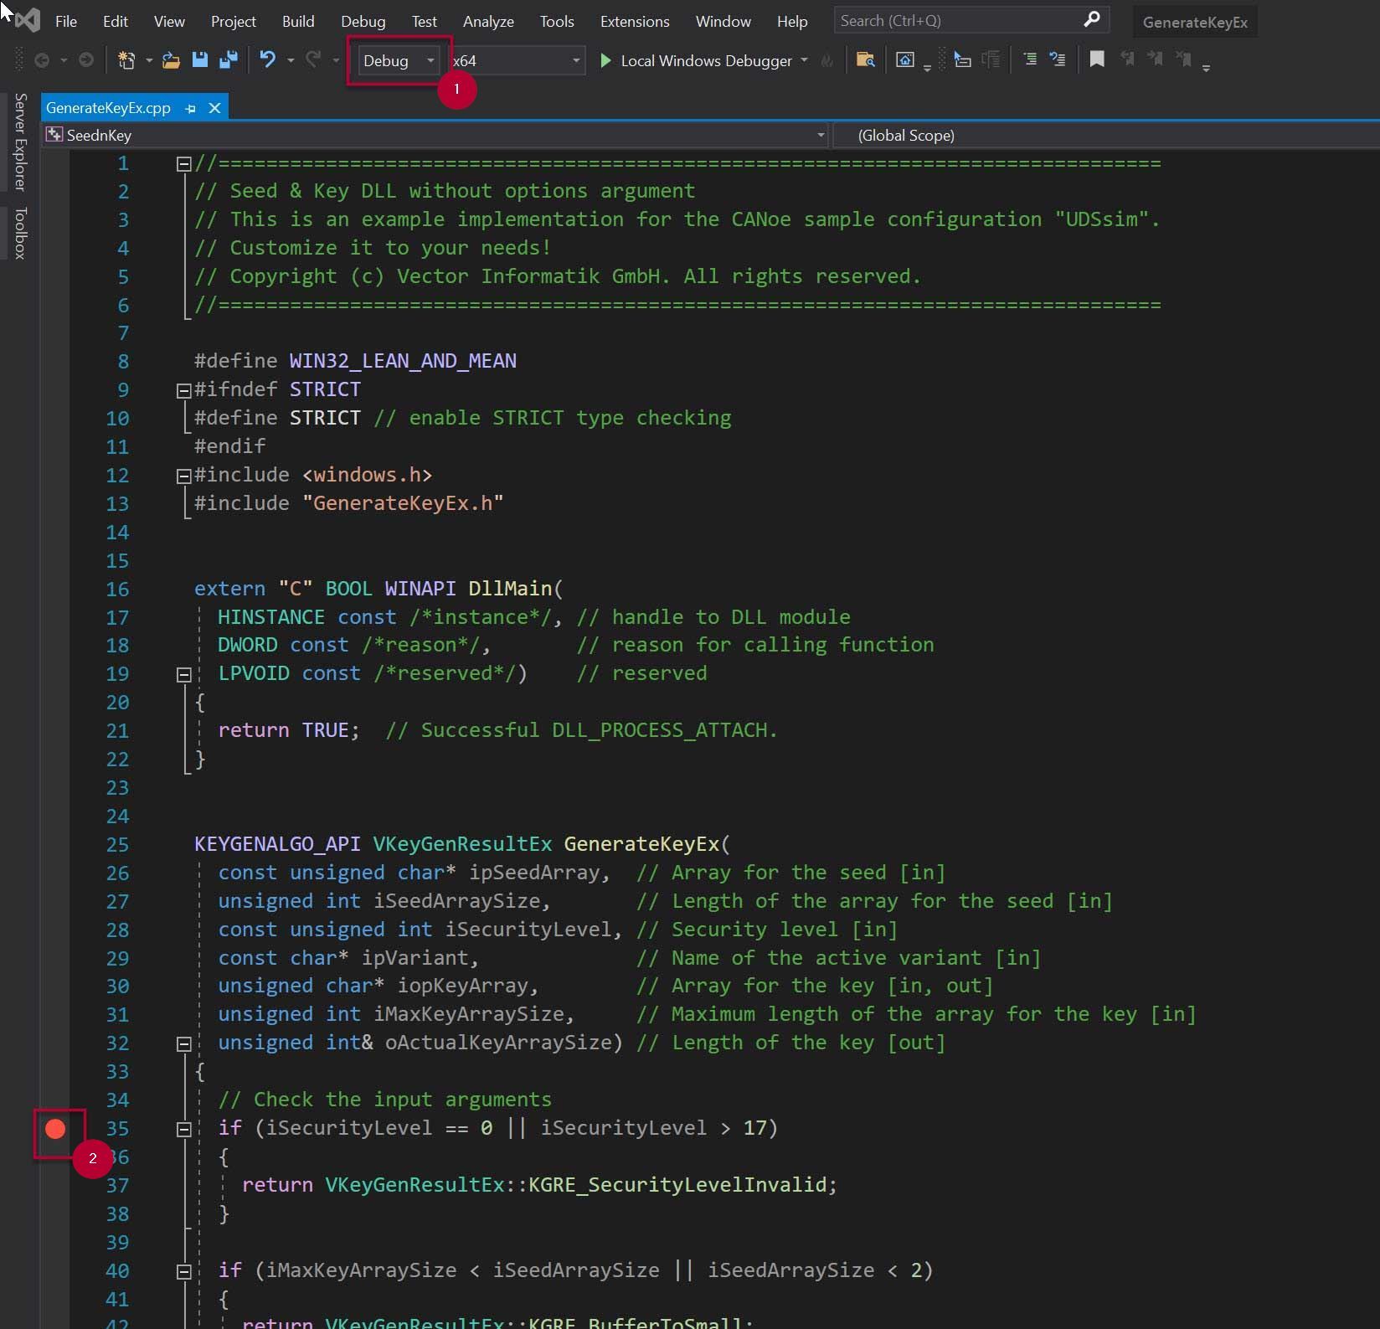
Task: Open the Build menu
Action: tap(297, 21)
